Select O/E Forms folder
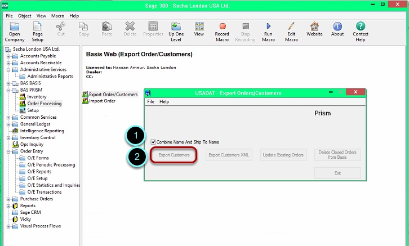Screen dimensions: 409x246 (x=38, y=158)
